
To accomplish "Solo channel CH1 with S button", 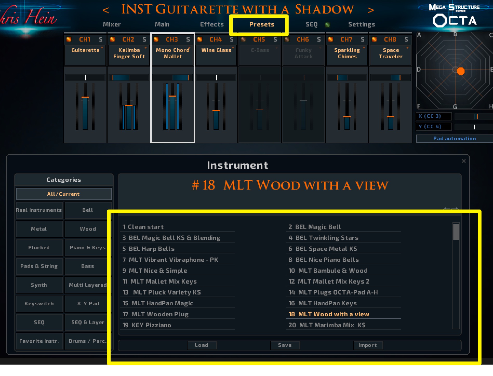I will coord(101,39).
